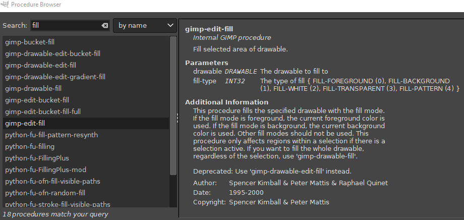The image size is (464, 220).
Task: Choose gimp-drawable-edit-fill from the list
Action: (40, 65)
